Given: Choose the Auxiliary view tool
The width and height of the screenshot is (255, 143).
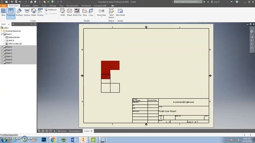Looking at the screenshot, I should pyautogui.click(x=20, y=12).
